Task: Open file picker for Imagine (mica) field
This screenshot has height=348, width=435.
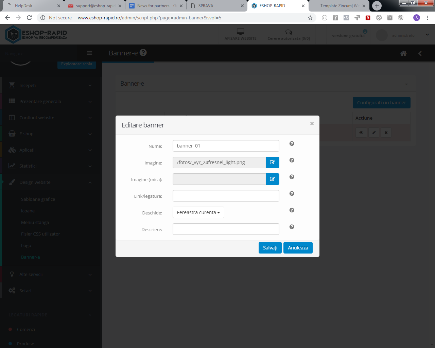Action: (x=272, y=179)
